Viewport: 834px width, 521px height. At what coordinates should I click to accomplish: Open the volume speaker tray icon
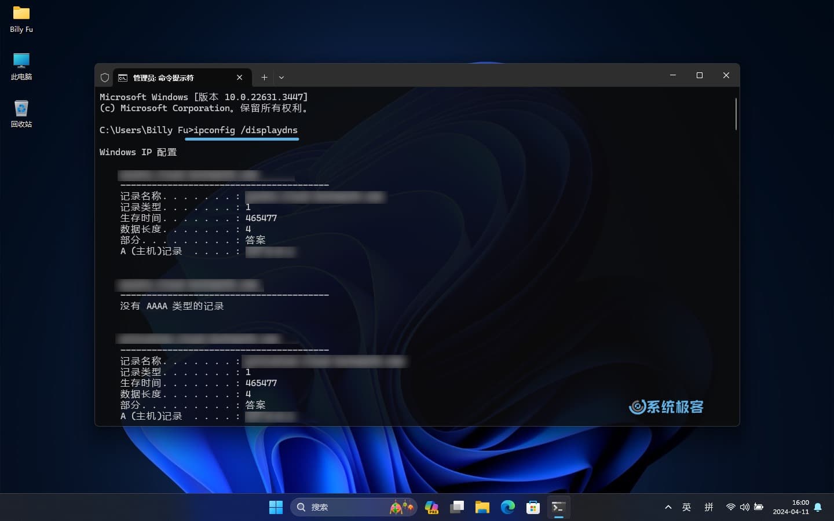tap(745, 507)
